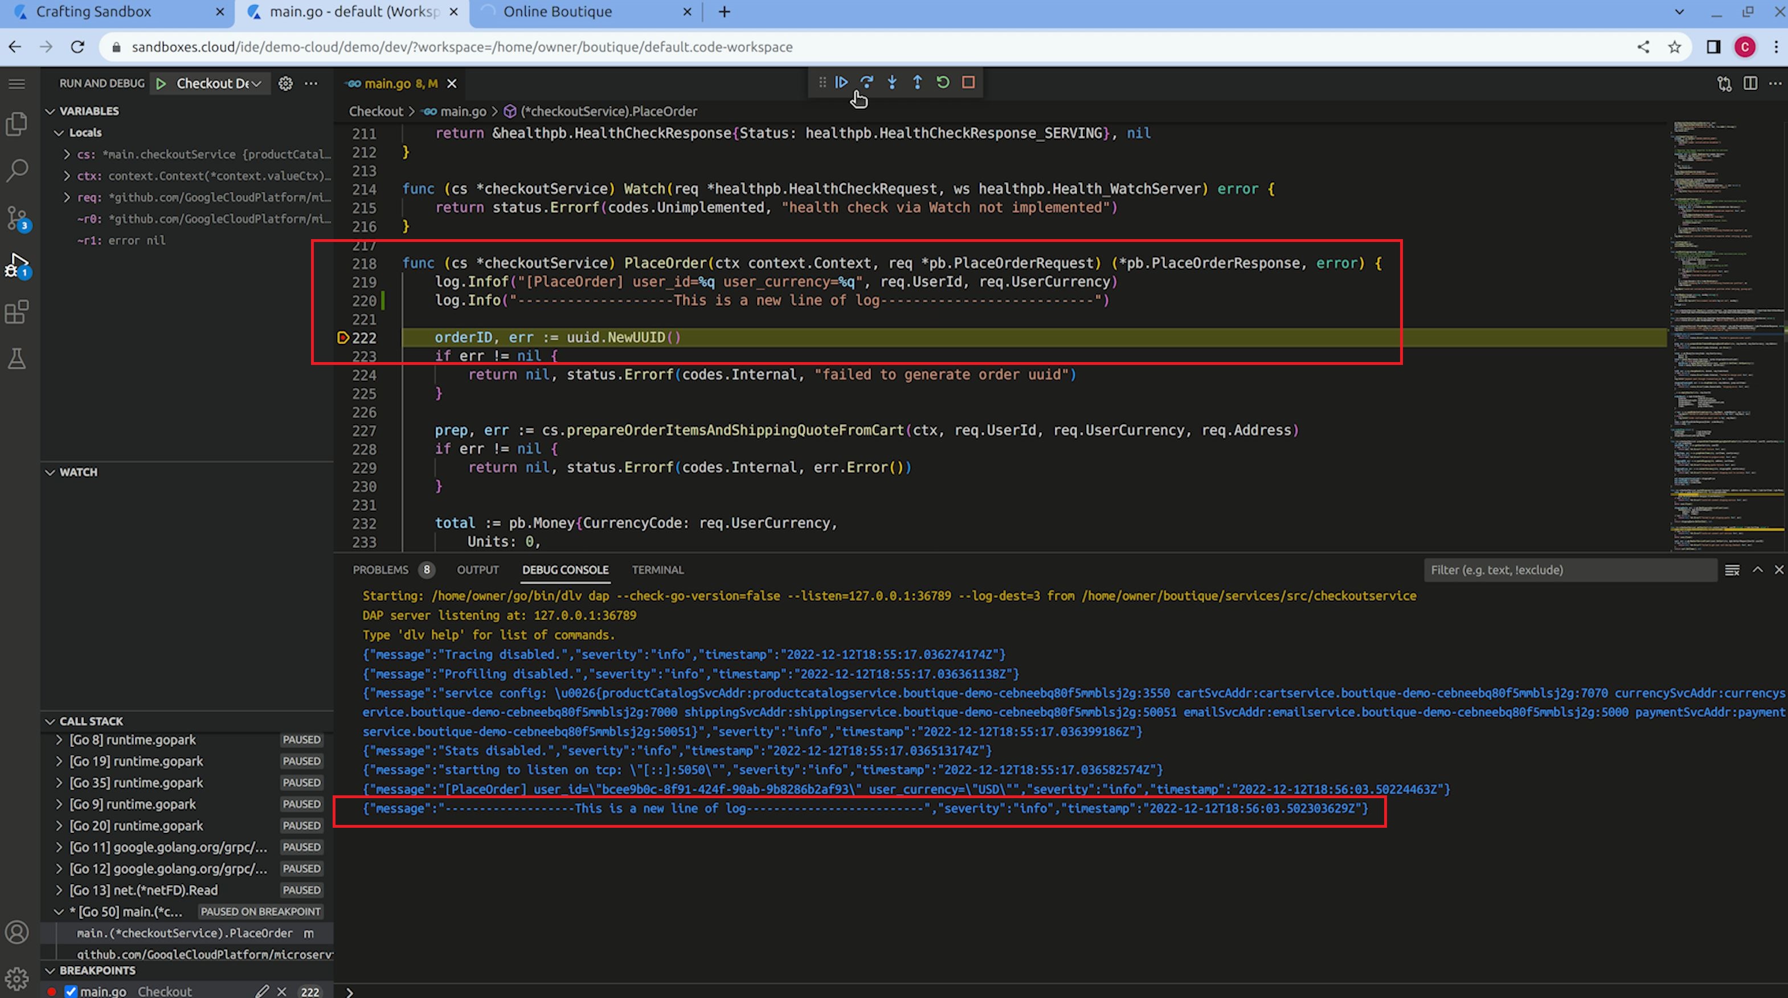Uncheck the main.go breakpoint checkbox

[x=71, y=991]
